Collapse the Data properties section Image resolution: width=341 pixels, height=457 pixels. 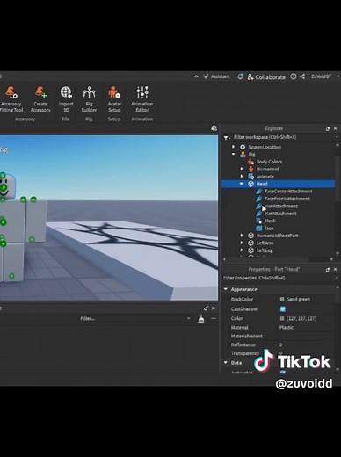tap(226, 362)
